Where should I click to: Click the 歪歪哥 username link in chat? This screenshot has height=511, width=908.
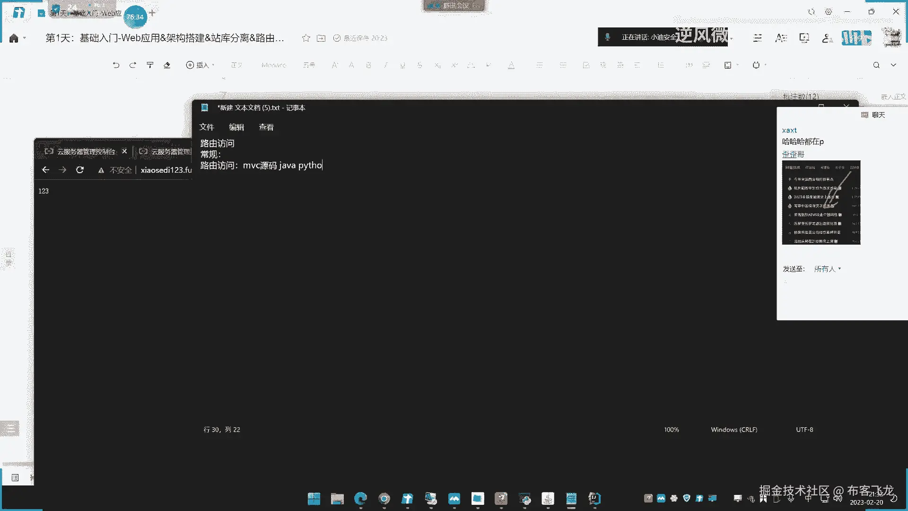tap(793, 154)
